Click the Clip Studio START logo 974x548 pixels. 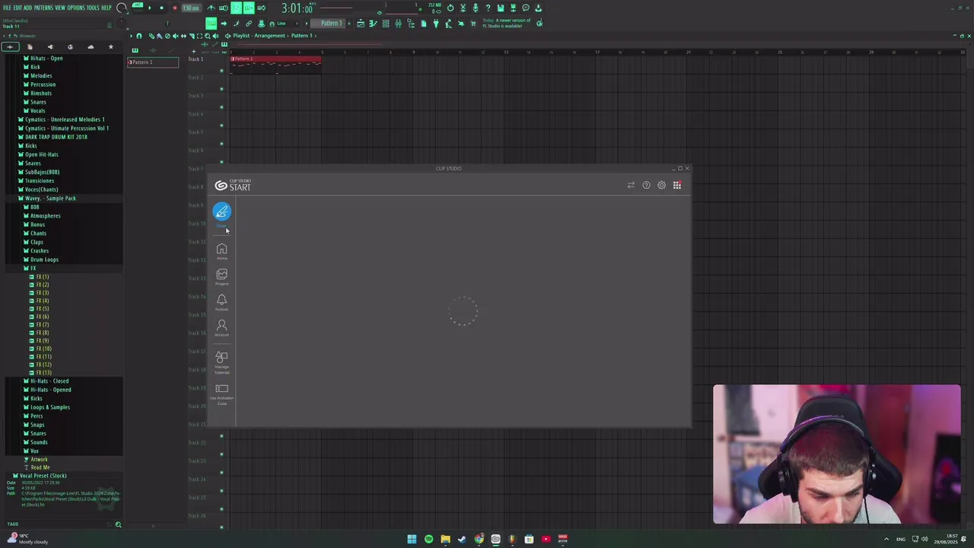click(x=233, y=185)
